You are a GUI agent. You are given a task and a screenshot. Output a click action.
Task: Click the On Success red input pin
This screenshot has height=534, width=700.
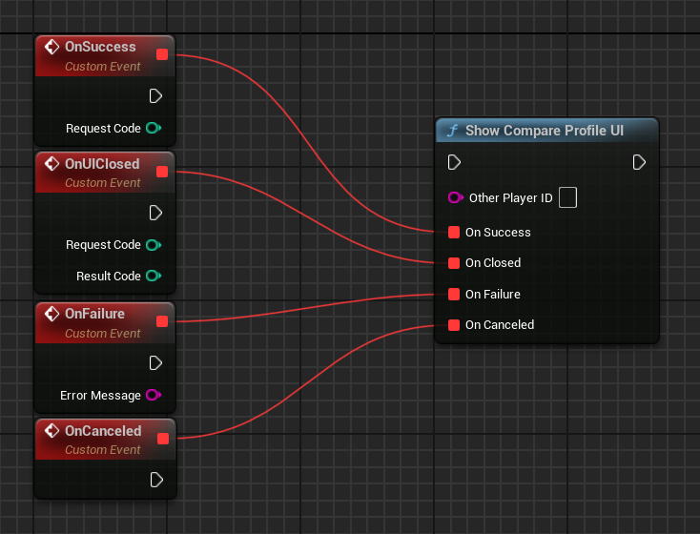(x=454, y=232)
